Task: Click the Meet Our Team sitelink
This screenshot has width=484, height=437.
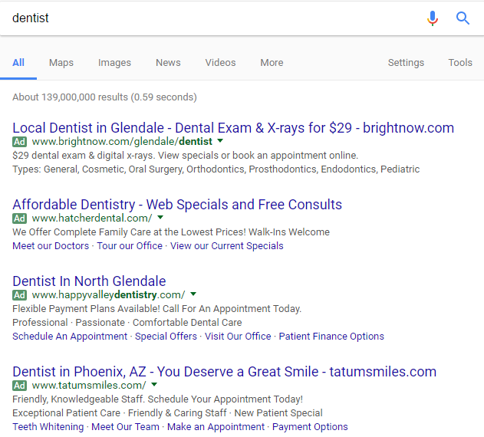Action: pyautogui.click(x=125, y=427)
